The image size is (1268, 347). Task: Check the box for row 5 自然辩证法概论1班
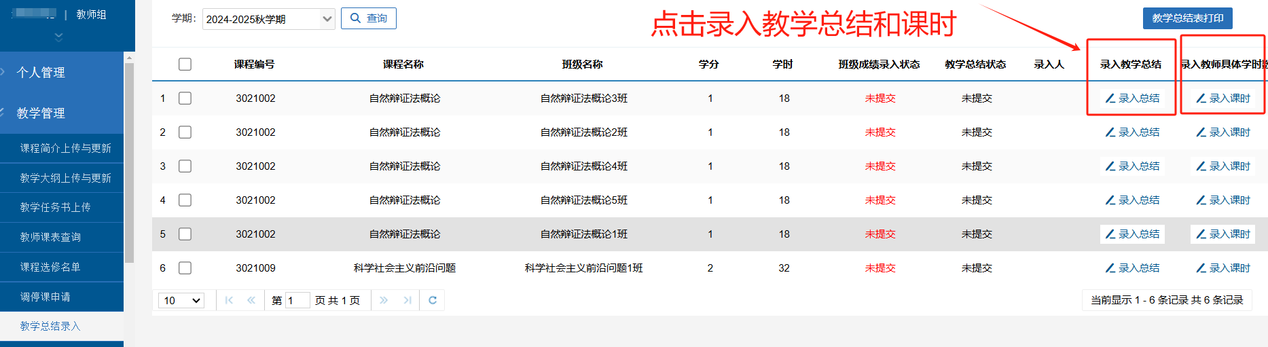(x=185, y=234)
